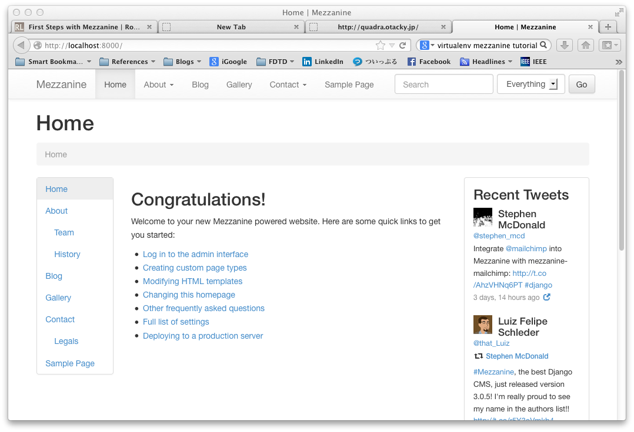Screen dimensions: 634x432
Task: Close the quadra.otacky.jp tab
Action: (443, 27)
